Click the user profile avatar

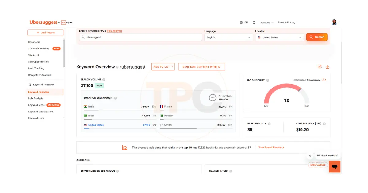tap(334, 22)
